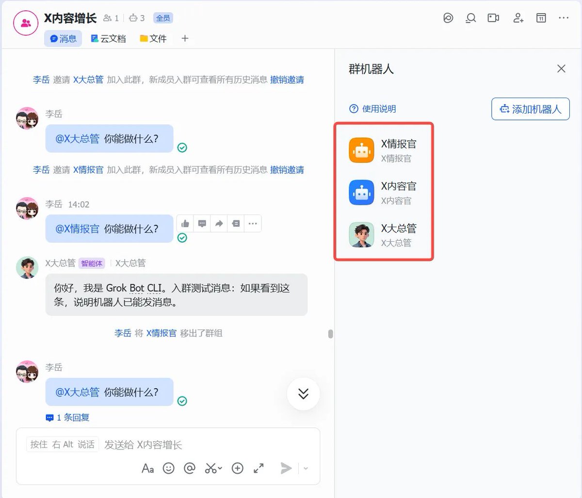Viewport: 582px width, 498px height.
Task: Click the X大总管 link in the first invite notice
Action: point(88,80)
